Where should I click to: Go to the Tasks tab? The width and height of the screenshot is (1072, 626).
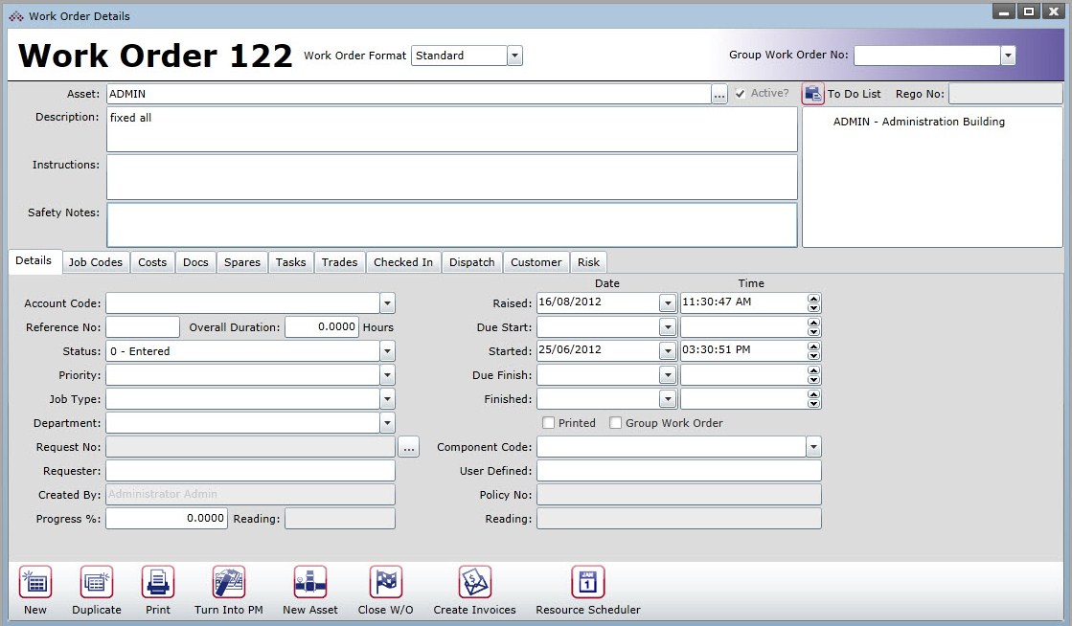pos(290,262)
